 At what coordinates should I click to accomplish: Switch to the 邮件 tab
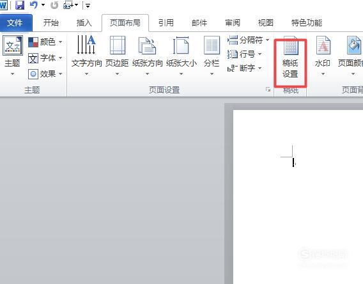(x=199, y=22)
